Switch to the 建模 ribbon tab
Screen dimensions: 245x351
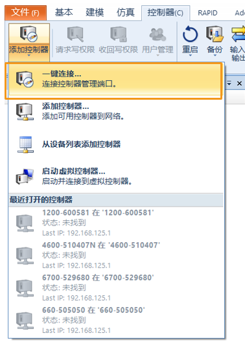coord(95,12)
